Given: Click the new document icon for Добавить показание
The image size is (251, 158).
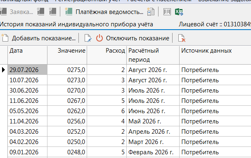Looking at the screenshot, I should pyautogui.click(x=5, y=38).
